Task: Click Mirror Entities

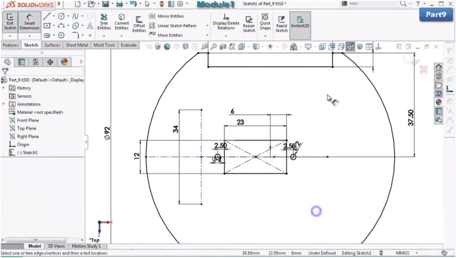Action: [x=166, y=16]
